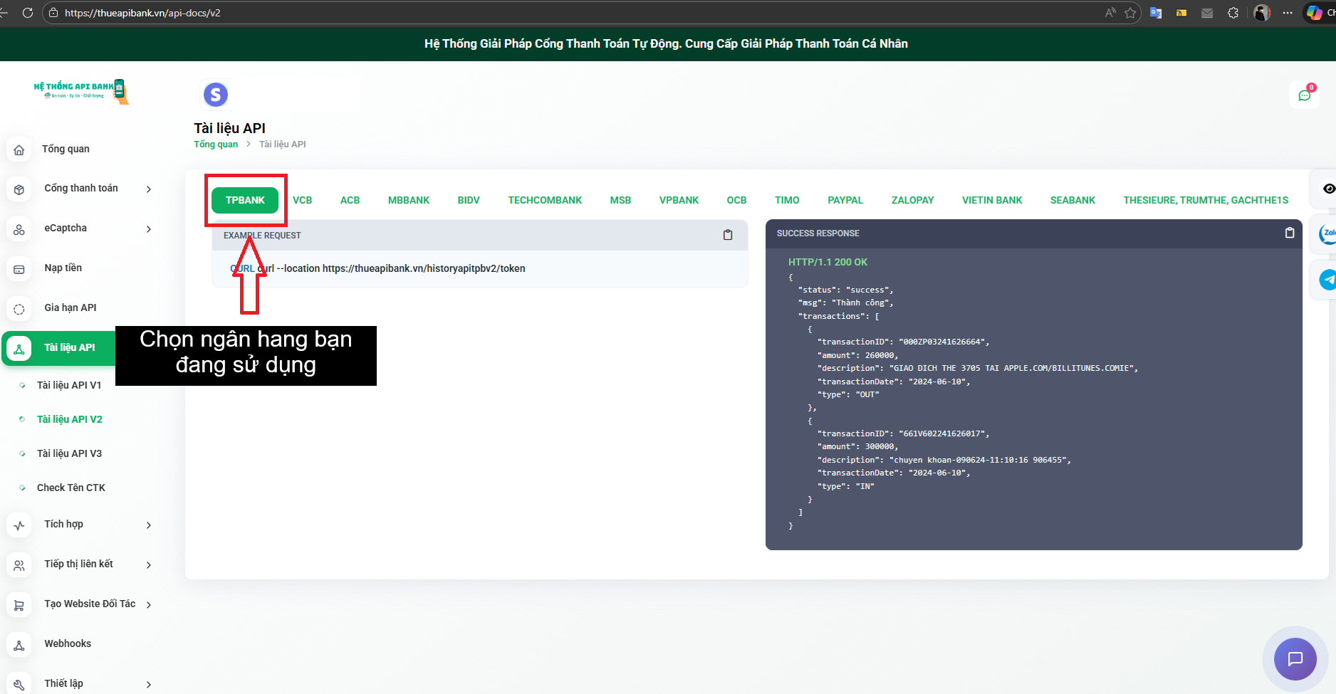This screenshot has width=1336, height=694.
Task: Open Tài liệu API V3 page
Action: coord(69,453)
